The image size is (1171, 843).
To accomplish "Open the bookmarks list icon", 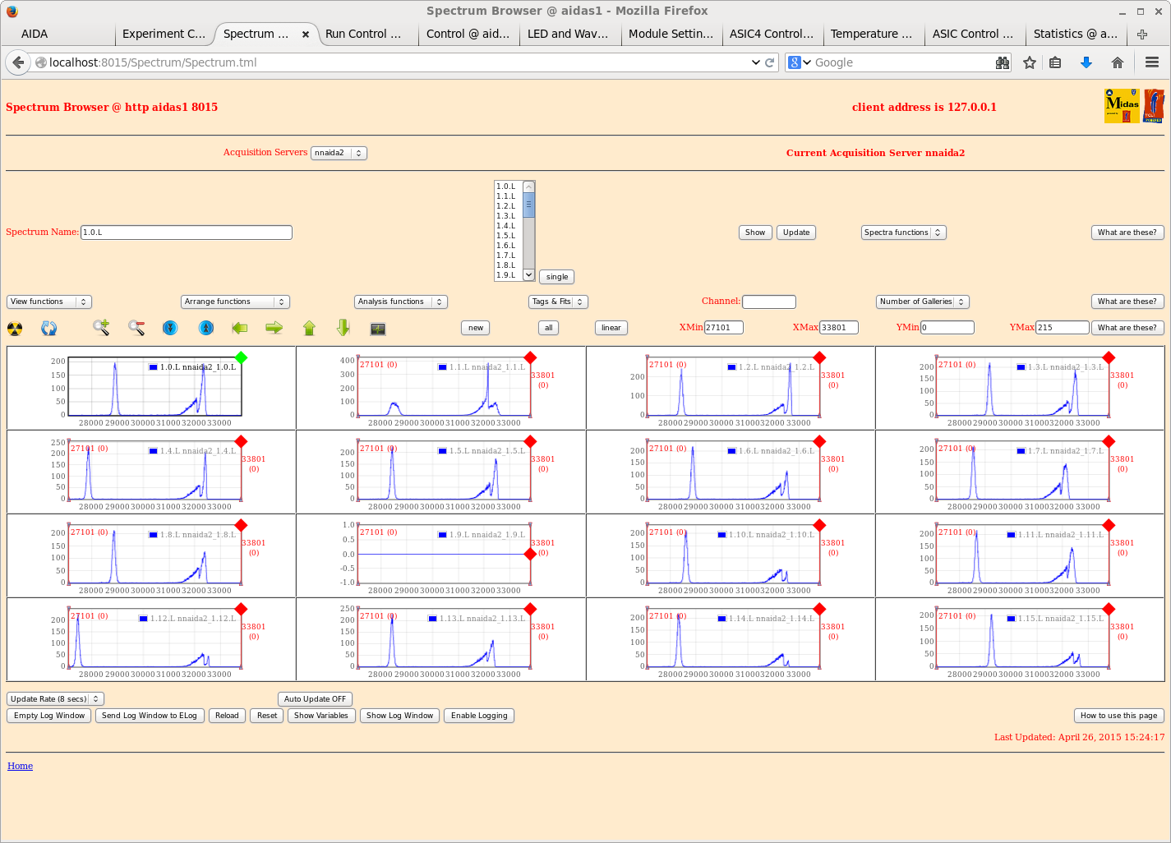I will point(1056,62).
